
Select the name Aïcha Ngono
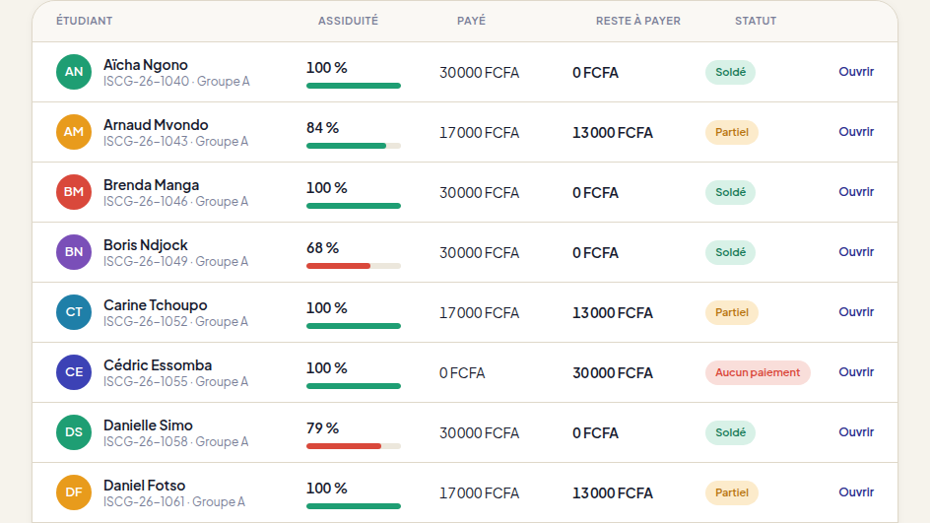pos(146,65)
